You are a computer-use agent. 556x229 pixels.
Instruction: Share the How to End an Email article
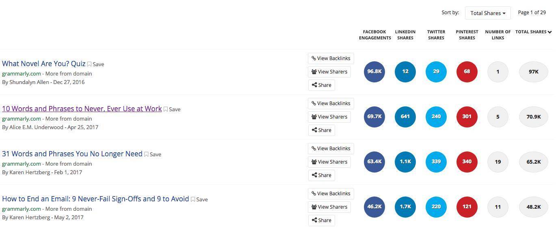click(321, 220)
